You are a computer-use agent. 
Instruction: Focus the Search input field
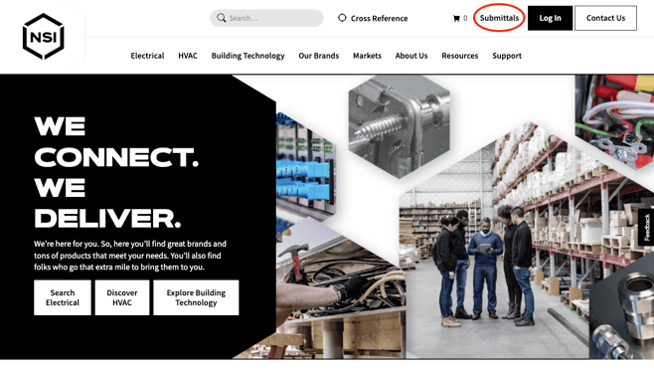[266, 18]
